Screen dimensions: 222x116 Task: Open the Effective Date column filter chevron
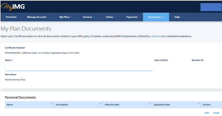[x=149, y=104]
